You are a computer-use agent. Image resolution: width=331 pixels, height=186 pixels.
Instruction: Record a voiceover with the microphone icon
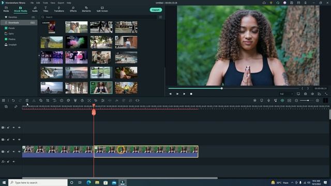pos(268,101)
